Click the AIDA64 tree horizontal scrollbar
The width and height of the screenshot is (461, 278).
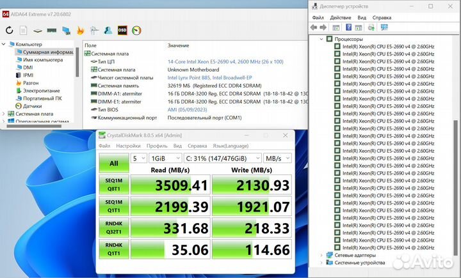tap(34, 126)
